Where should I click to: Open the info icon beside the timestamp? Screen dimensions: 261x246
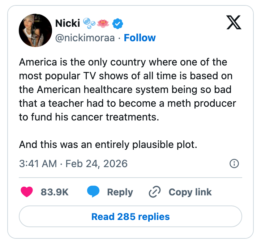point(234,164)
